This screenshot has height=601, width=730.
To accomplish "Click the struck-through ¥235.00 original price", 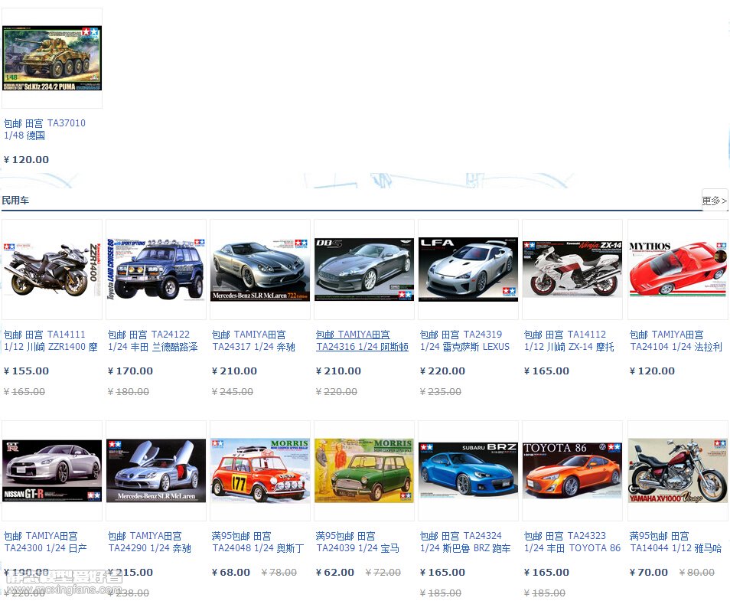I will click(x=441, y=392).
